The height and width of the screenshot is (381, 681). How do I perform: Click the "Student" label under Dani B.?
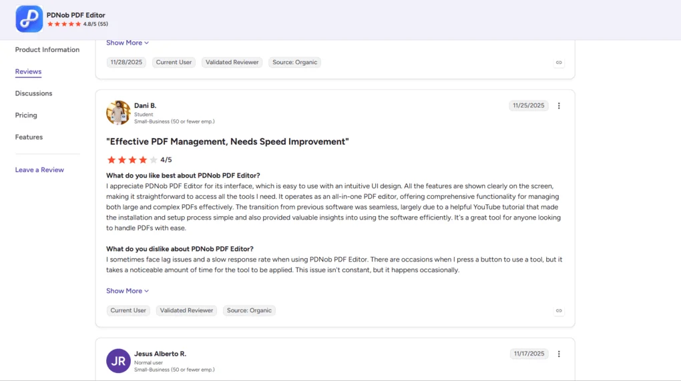[x=144, y=115]
